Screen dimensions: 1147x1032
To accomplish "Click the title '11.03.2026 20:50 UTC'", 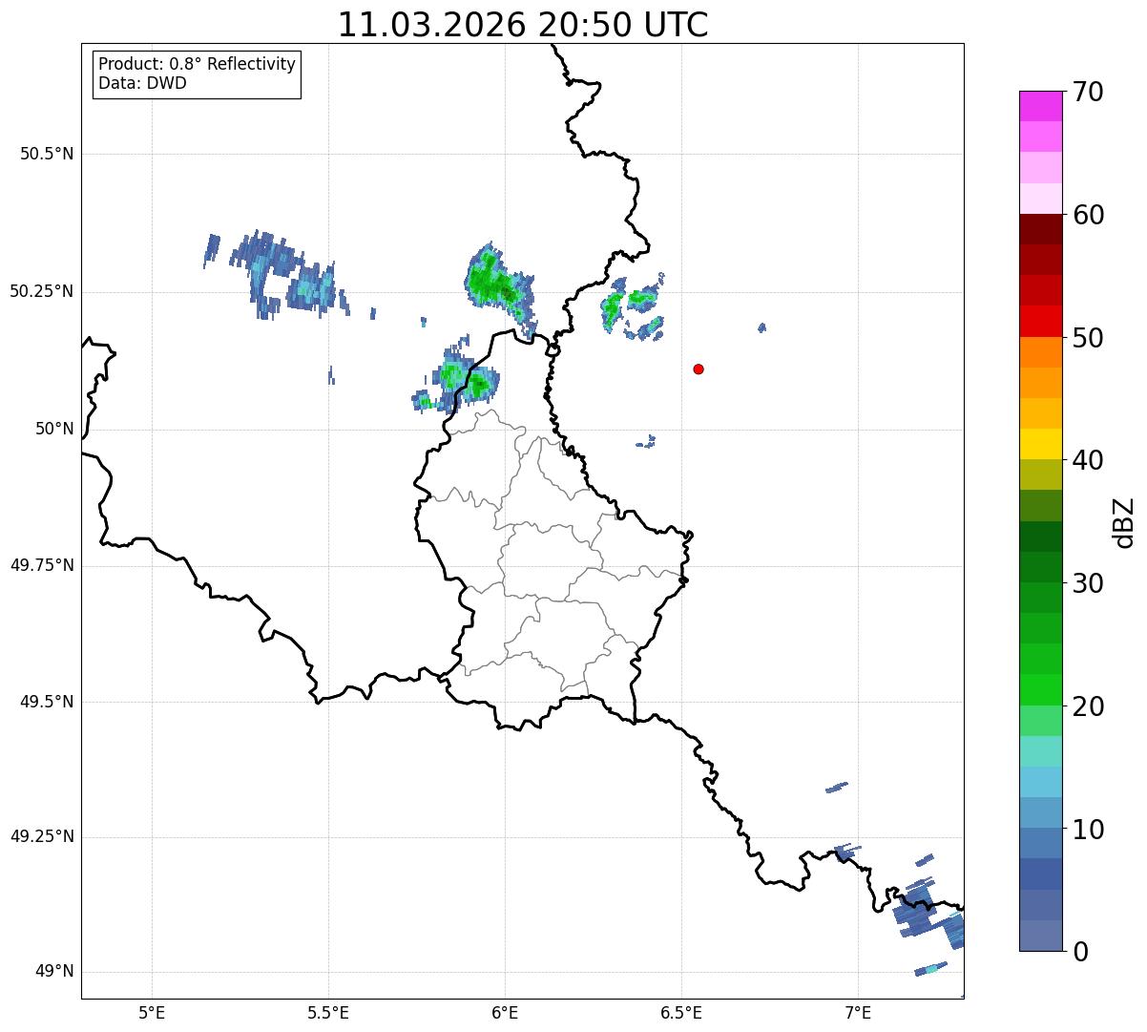I will (523, 25).
